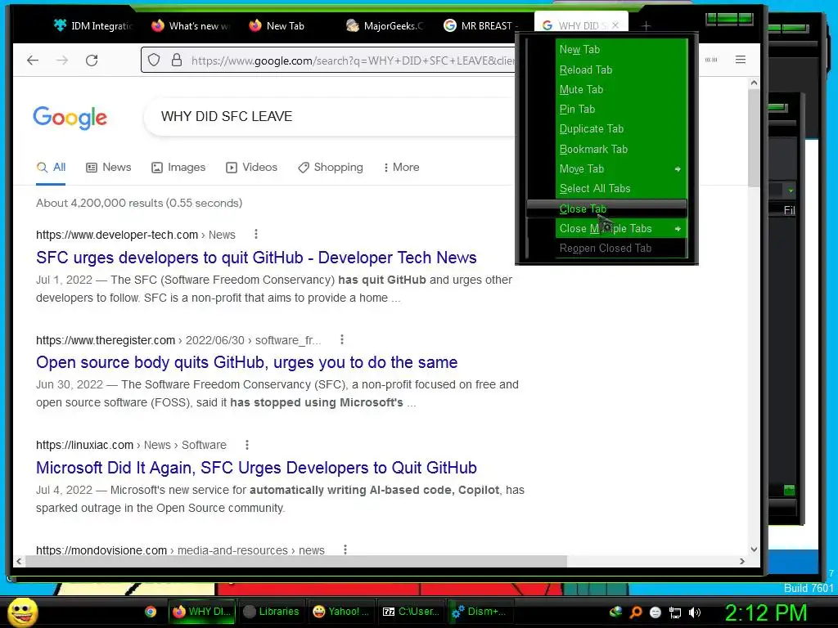The width and height of the screenshot is (838, 628).
Task: Open SFC urges developers to quit GitHub link
Action: coord(256,258)
